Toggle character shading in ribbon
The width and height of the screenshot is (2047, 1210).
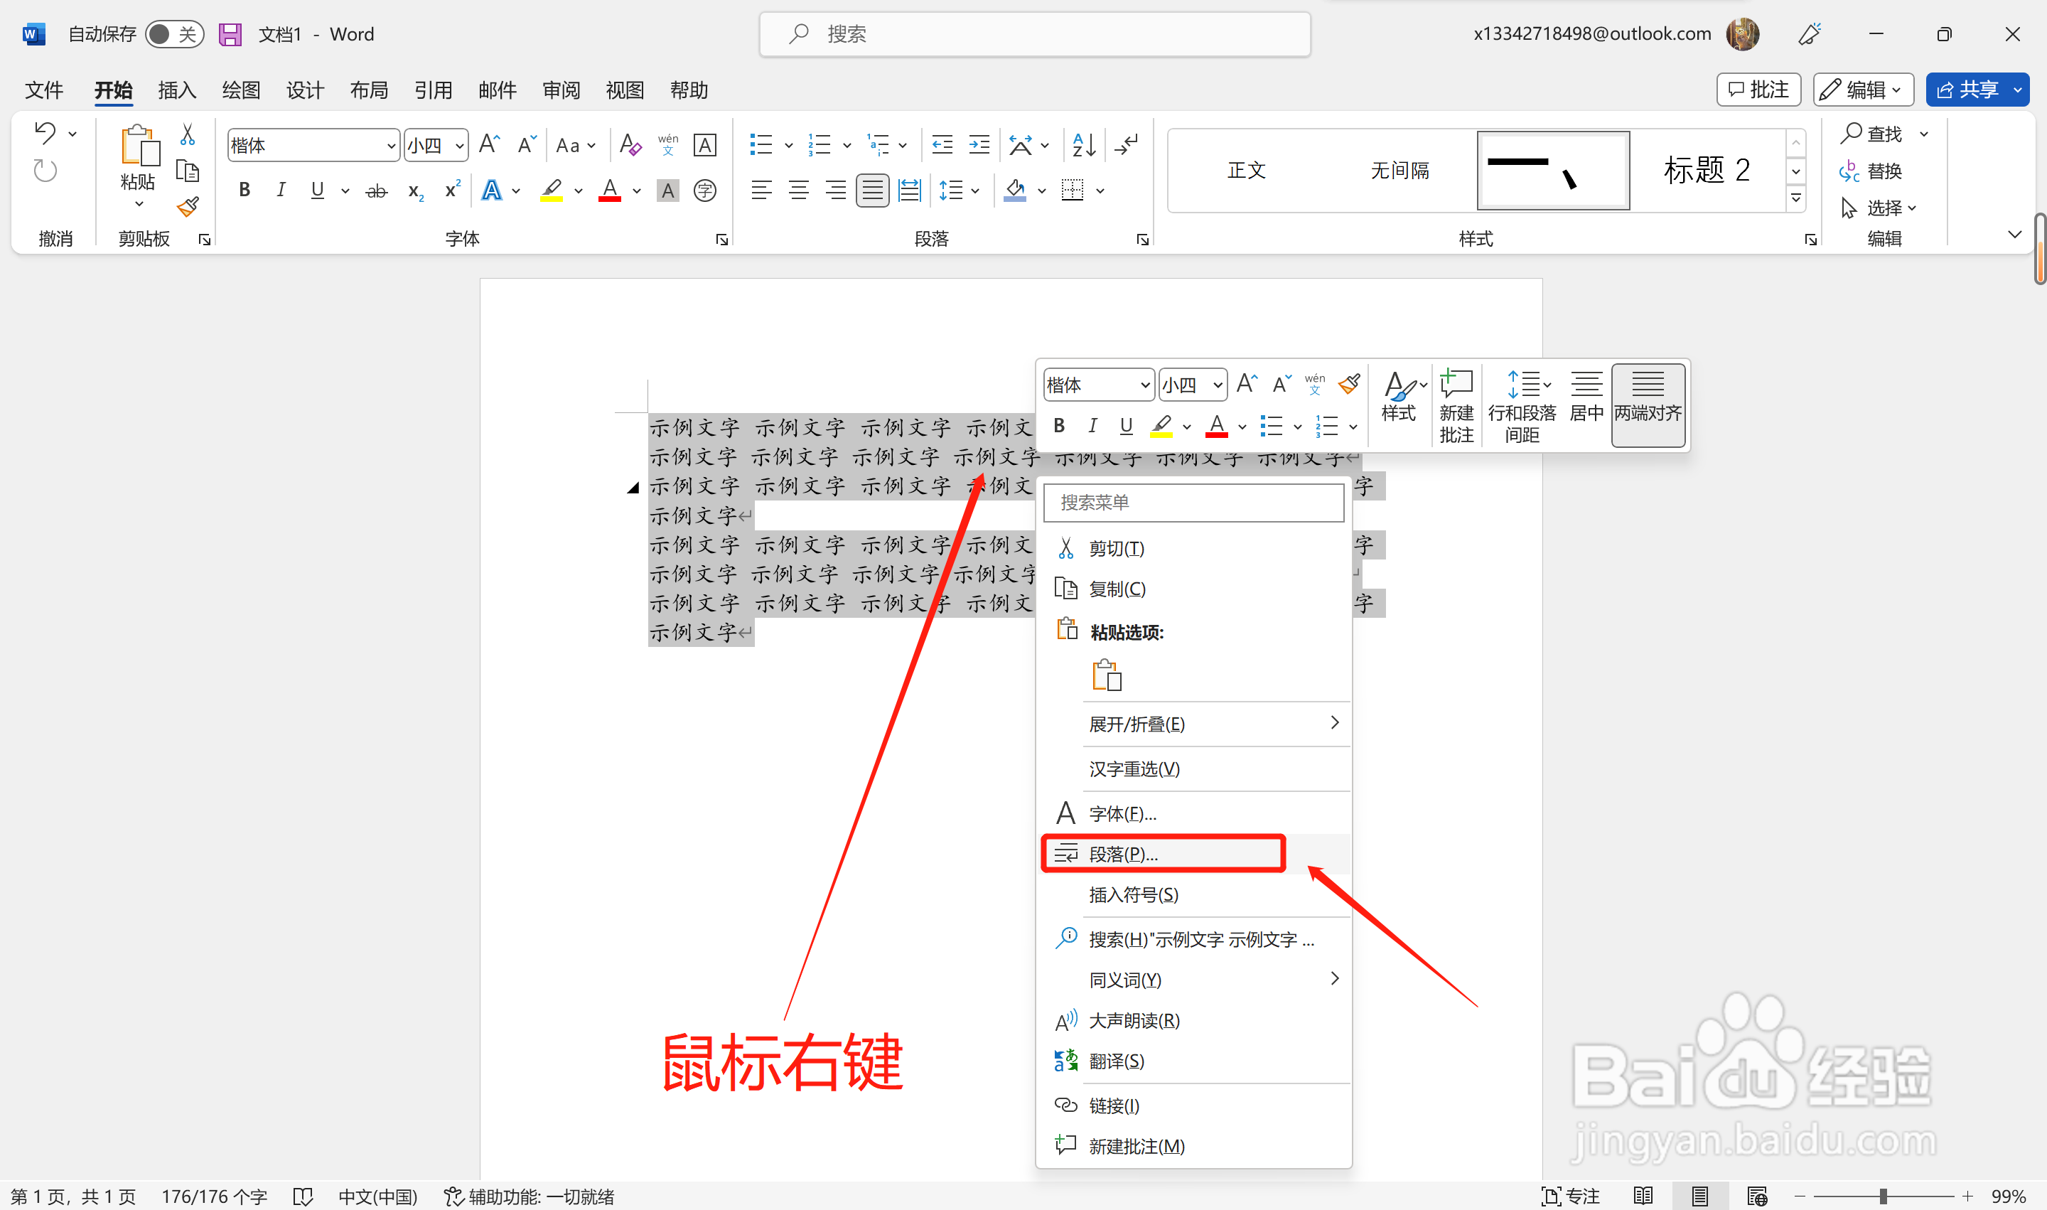(667, 191)
